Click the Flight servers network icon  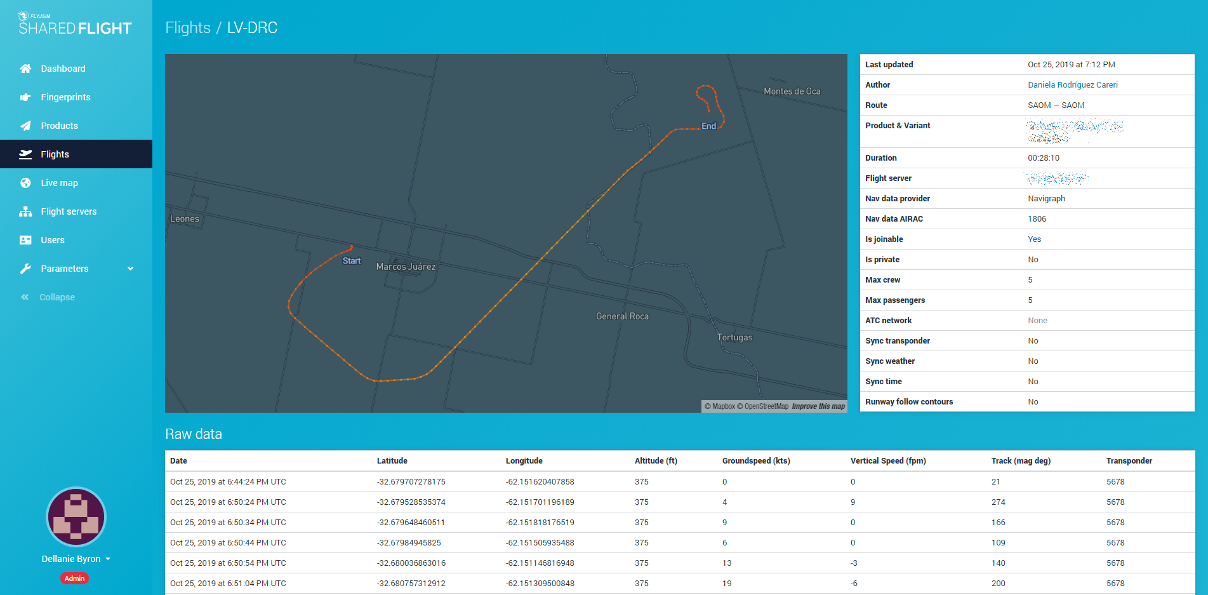click(25, 211)
